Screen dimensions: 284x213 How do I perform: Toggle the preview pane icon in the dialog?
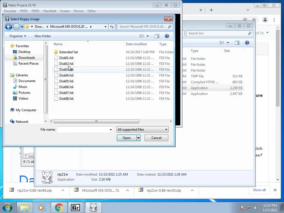click(x=157, y=36)
